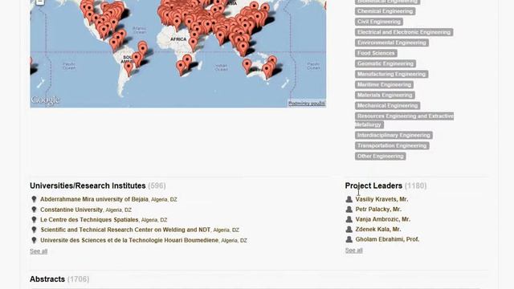The height and width of the screenshot is (289, 514).
Task: Click pin icon beside Scientific and Technical Research Center
Action: click(34, 230)
